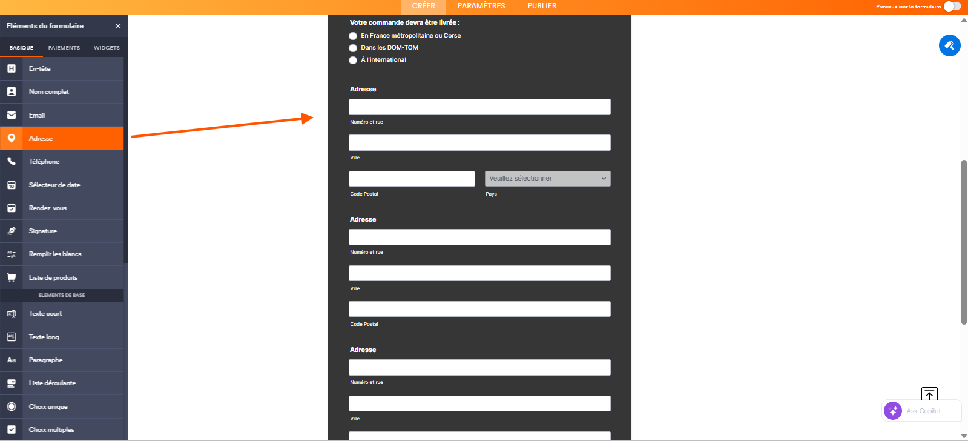
Task: Insert the Choix multiples checkbox element
Action: 62,429
